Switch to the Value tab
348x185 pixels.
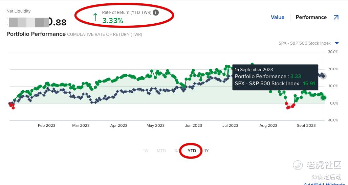click(x=277, y=17)
